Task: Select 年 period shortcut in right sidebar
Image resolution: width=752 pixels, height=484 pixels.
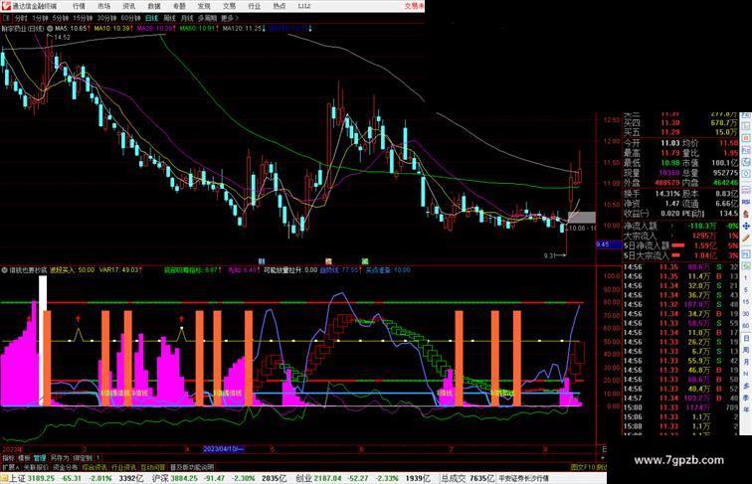Action: pyautogui.click(x=746, y=409)
